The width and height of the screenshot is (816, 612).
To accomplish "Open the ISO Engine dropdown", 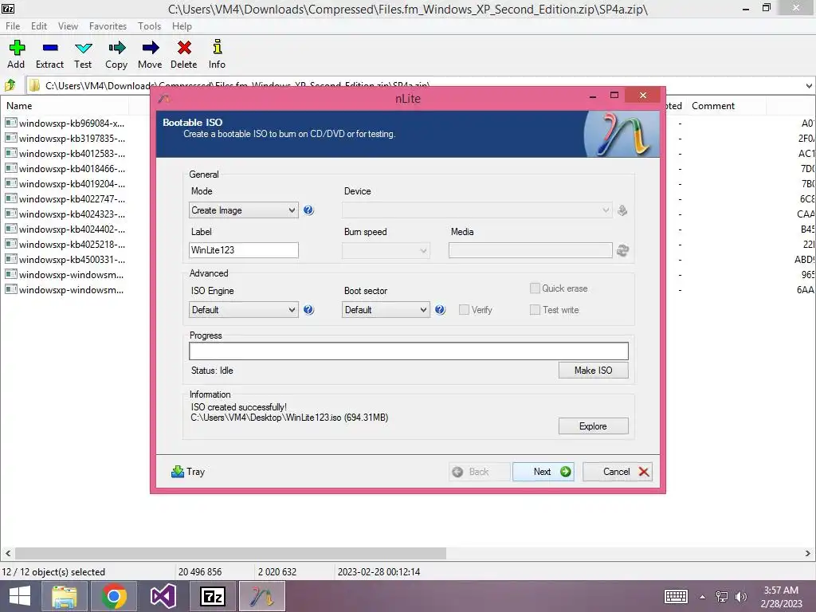I will click(244, 310).
